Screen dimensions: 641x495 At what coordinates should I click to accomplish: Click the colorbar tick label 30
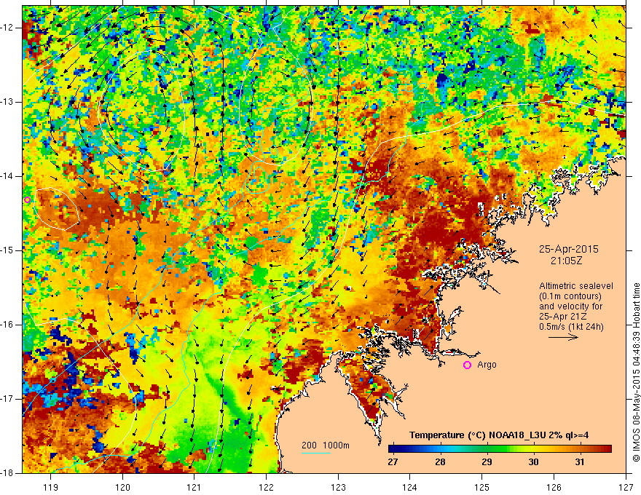(533, 462)
